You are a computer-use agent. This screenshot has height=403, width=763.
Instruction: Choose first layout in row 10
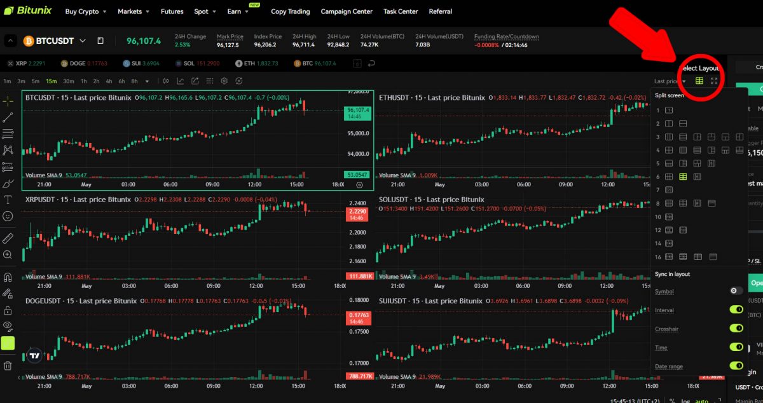pos(669,217)
